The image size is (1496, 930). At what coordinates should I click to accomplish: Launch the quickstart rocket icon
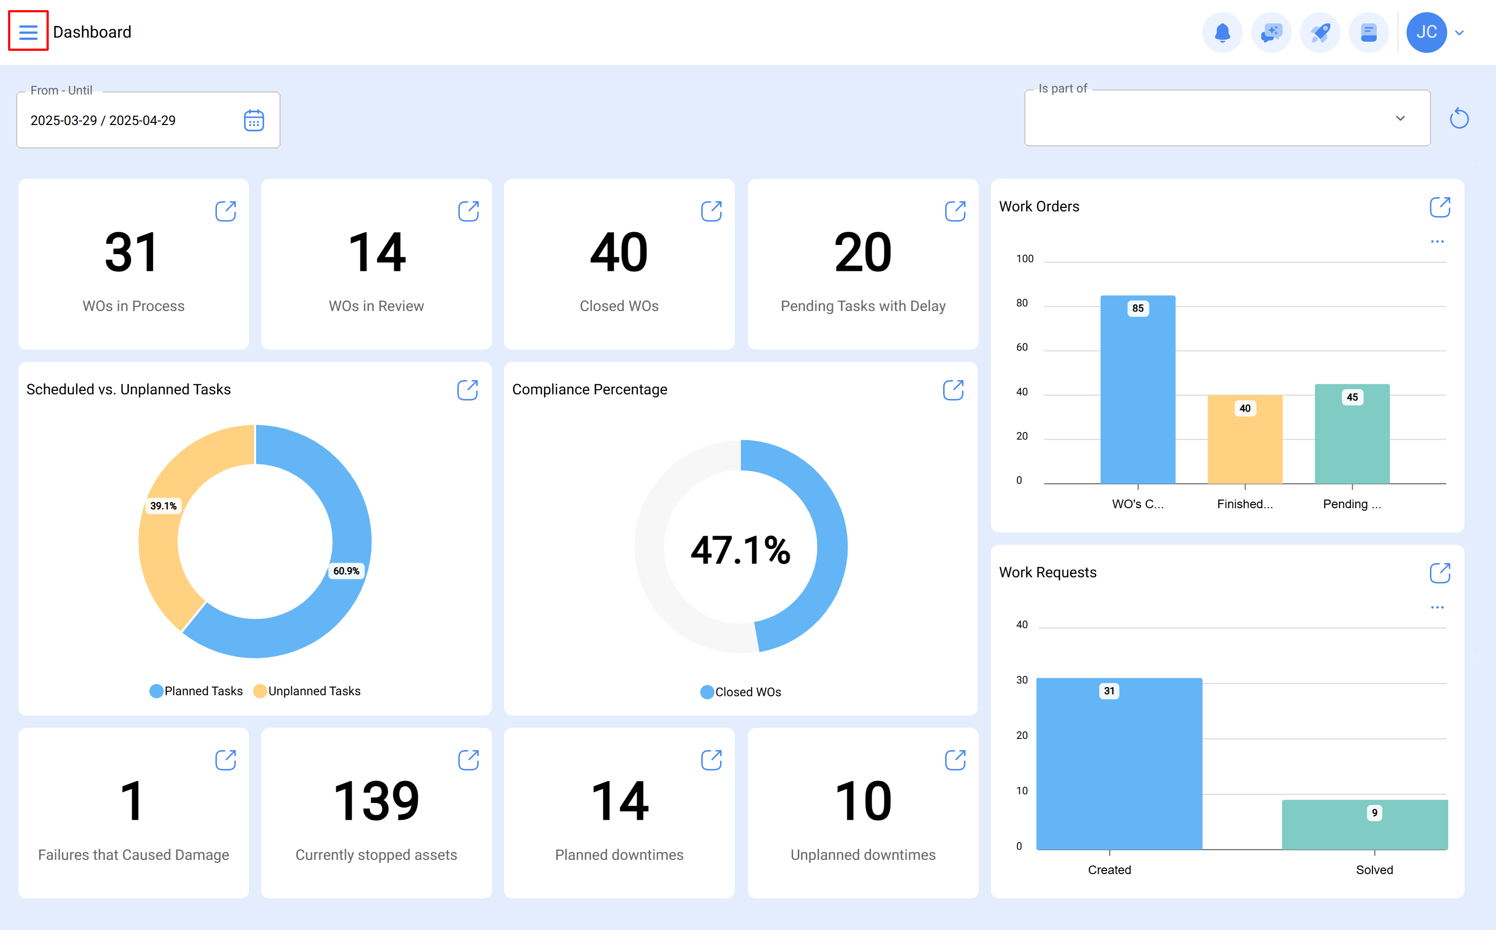coord(1320,32)
